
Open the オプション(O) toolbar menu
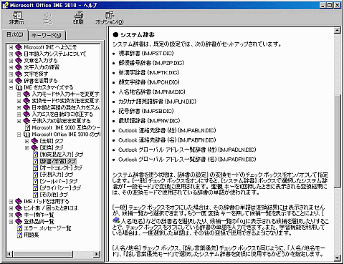click(x=110, y=18)
